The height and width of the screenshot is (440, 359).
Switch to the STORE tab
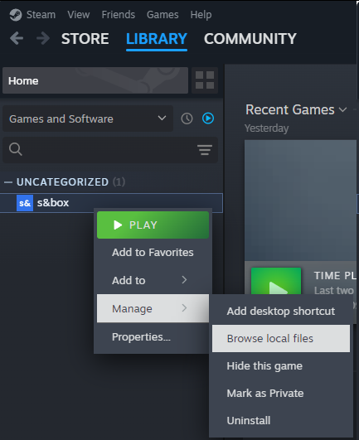[85, 39]
